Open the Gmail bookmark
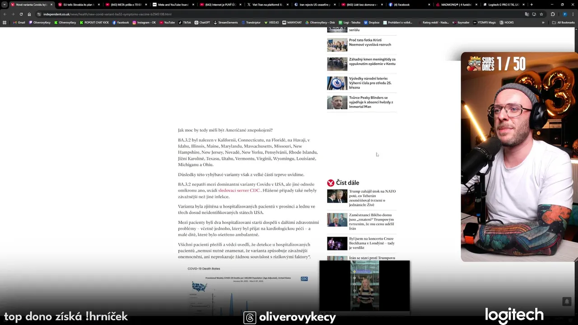Image resolution: width=578 pixels, height=325 pixels. click(x=19, y=22)
